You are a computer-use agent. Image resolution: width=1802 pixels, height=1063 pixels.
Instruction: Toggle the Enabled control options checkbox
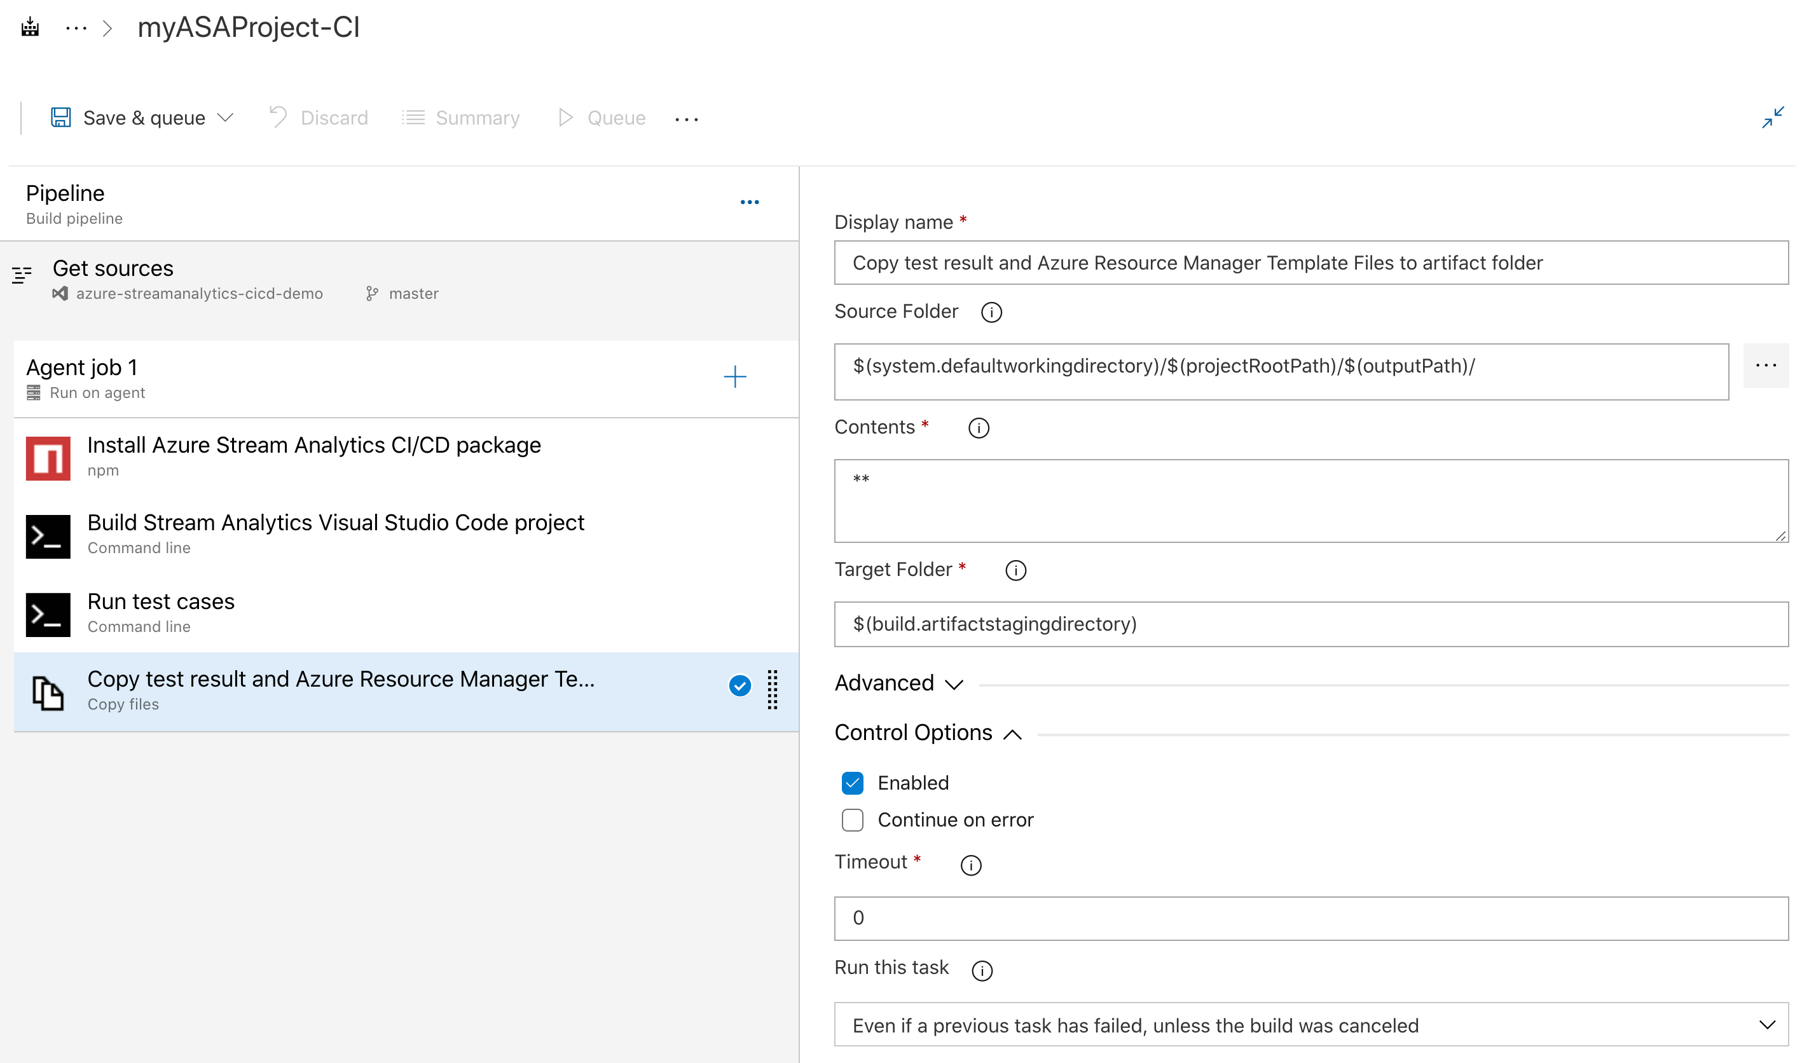pos(853,782)
